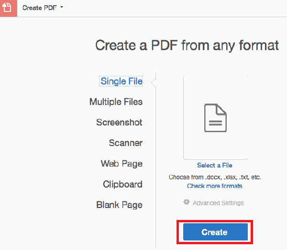The width and height of the screenshot is (287, 250).
Task: Open Advanced Settings text label
Action: click(x=218, y=203)
